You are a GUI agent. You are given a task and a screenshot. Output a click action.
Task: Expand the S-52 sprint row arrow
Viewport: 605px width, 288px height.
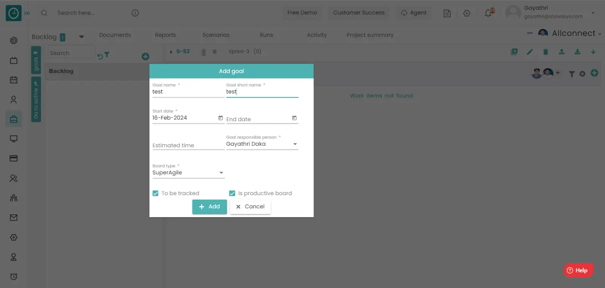(171, 52)
